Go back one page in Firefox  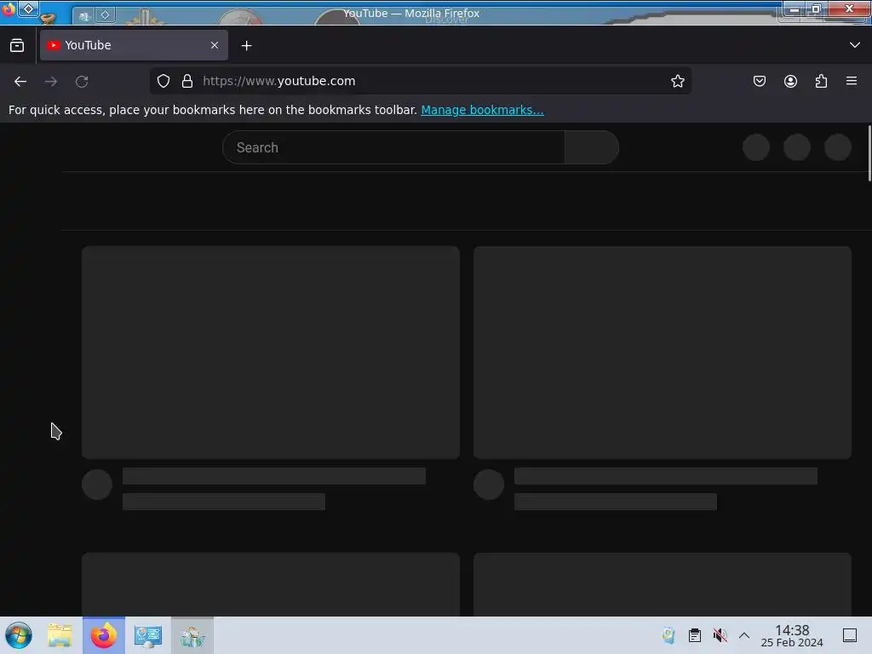point(20,82)
